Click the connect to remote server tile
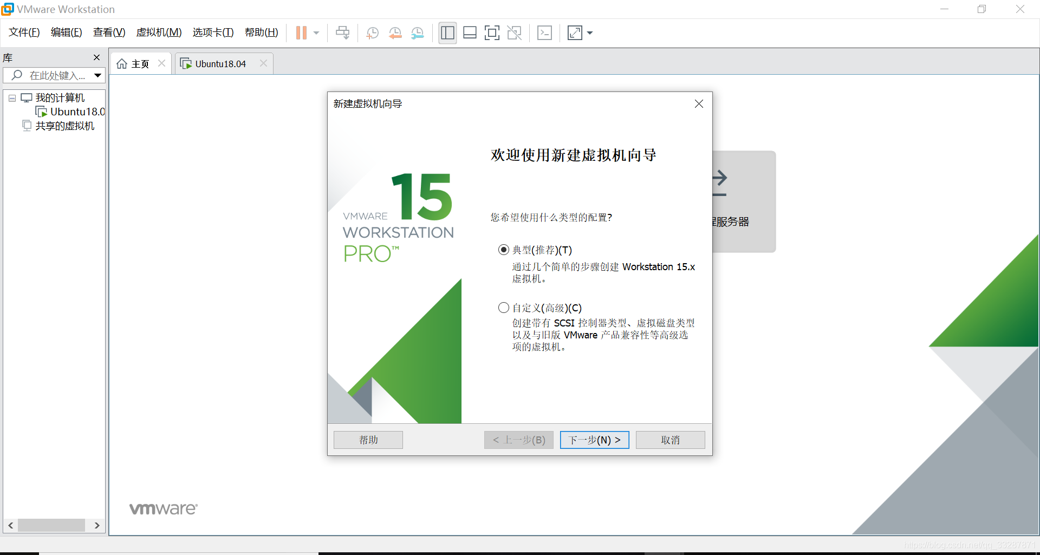This screenshot has width=1040, height=555. [744, 201]
